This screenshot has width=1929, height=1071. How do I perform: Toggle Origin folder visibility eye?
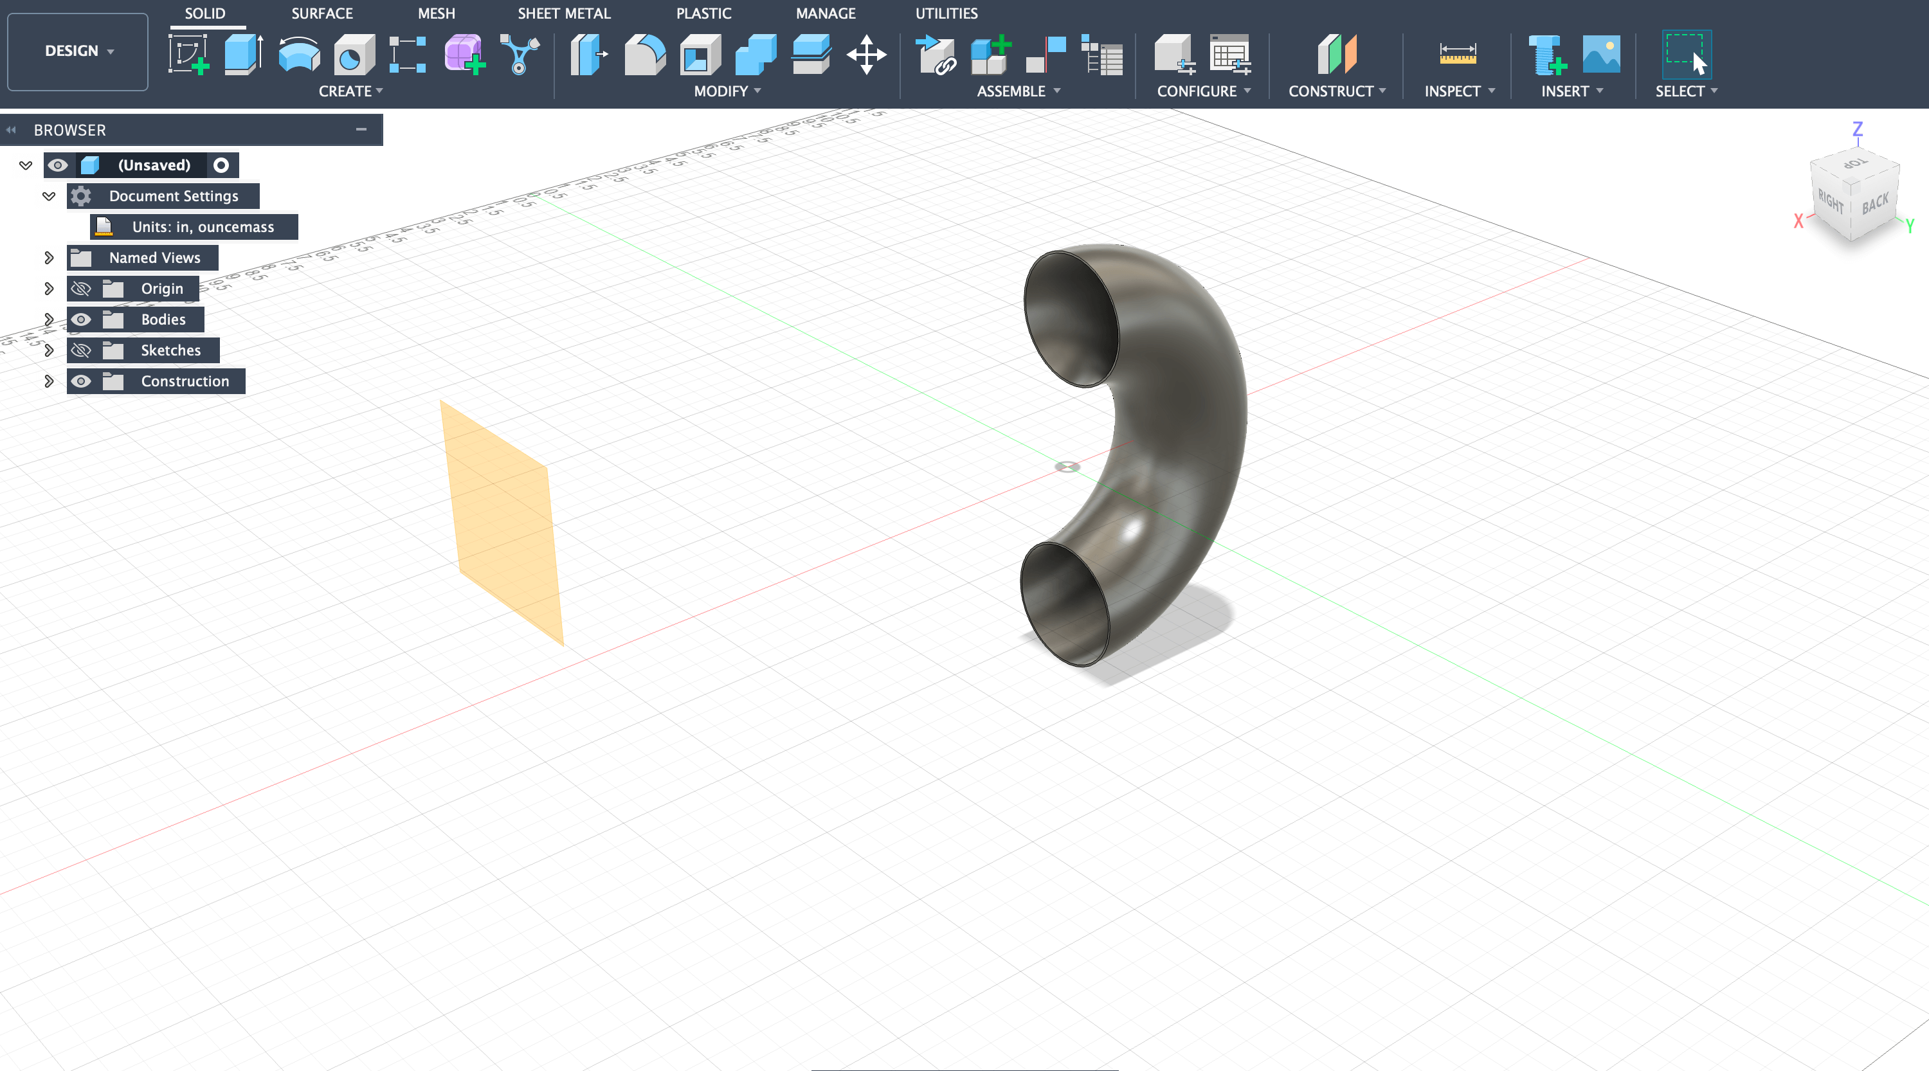point(81,289)
